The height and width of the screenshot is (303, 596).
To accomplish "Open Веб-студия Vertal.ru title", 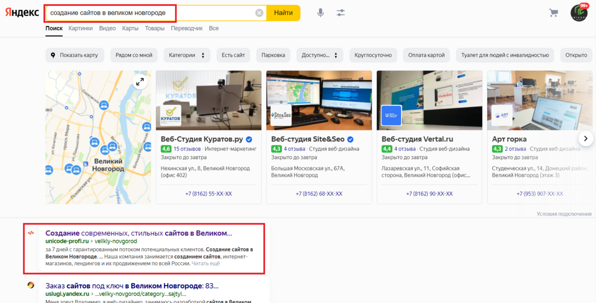I will [x=417, y=139].
